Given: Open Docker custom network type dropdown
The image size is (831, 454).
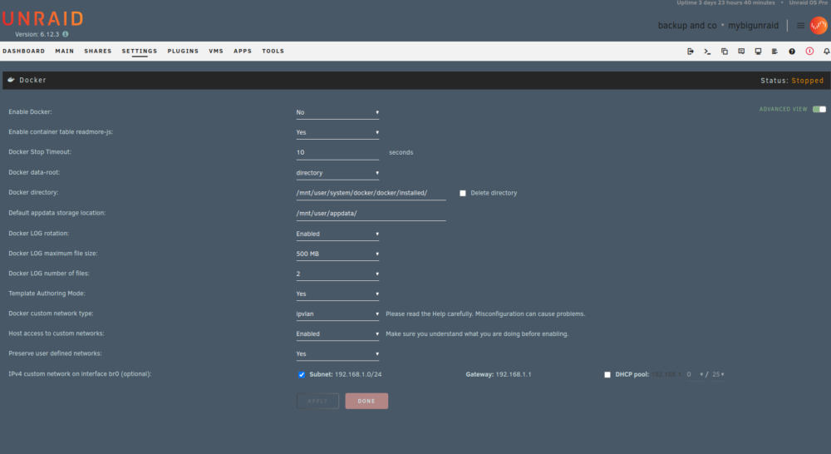Looking at the screenshot, I should tap(337, 314).
